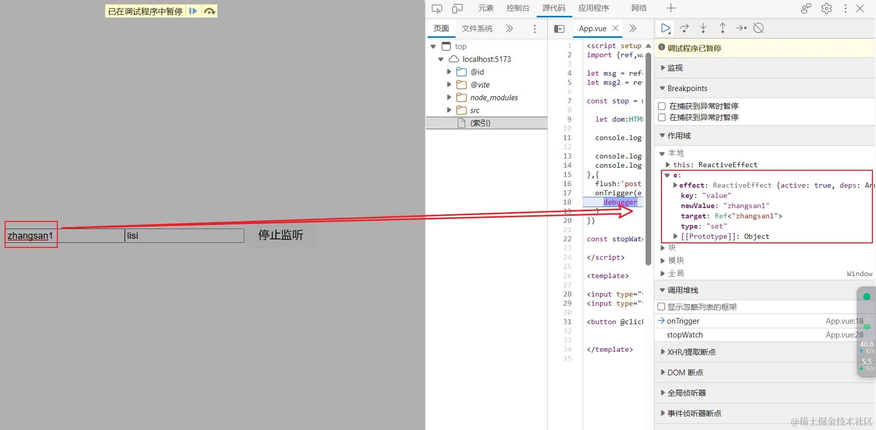Step out of current function
Viewport: 876px width, 430px height.
coord(722,28)
